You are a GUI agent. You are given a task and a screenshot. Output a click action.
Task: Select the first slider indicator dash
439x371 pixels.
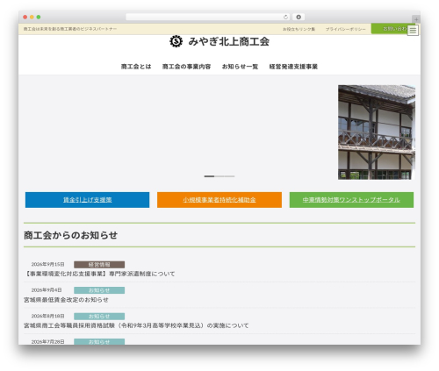point(209,176)
